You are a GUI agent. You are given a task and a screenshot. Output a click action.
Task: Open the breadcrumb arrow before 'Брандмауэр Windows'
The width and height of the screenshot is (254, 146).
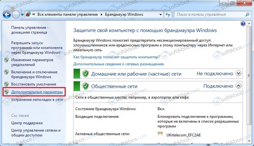coord(101,14)
